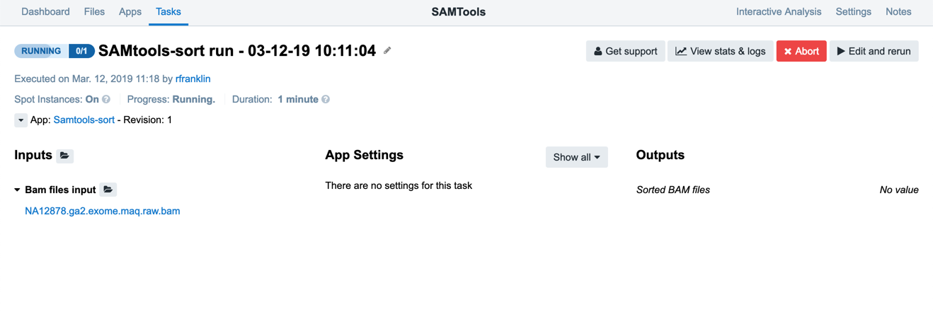This screenshot has width=933, height=312.
Task: Open the Notes page
Action: tap(898, 12)
